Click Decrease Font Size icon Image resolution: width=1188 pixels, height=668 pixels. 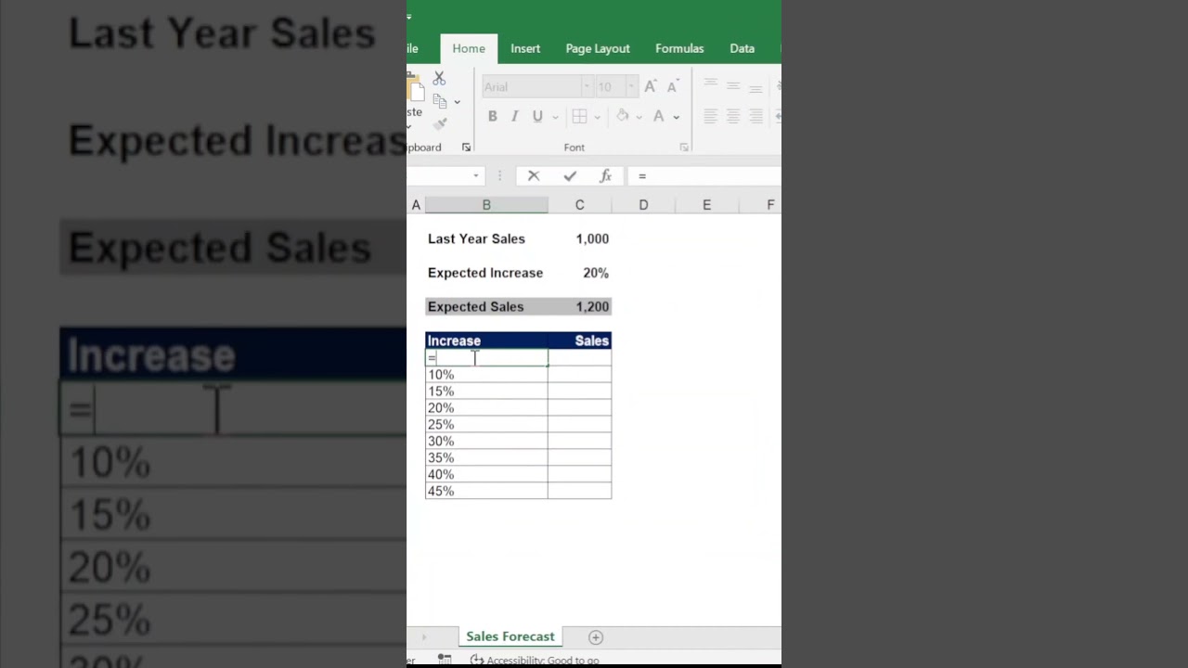click(x=673, y=86)
